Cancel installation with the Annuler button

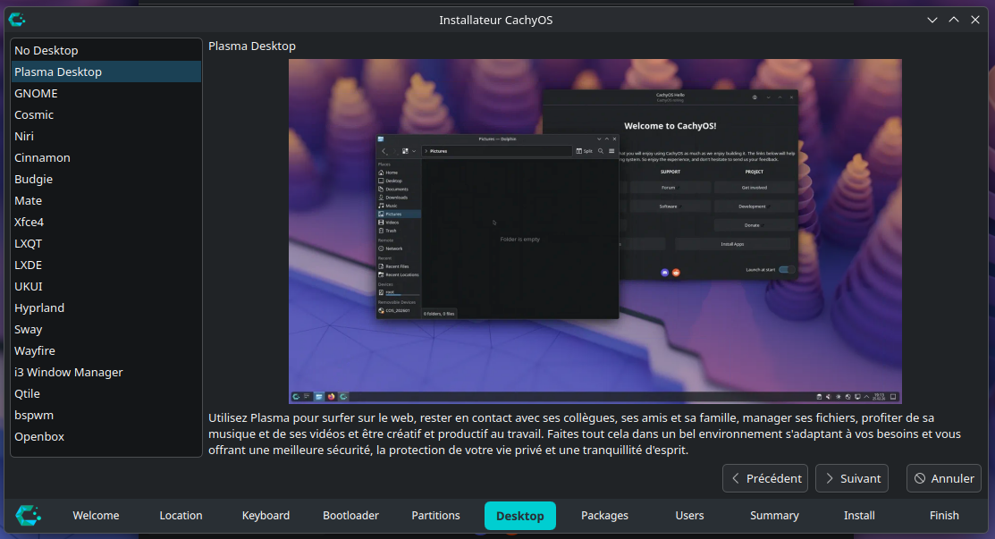click(944, 478)
